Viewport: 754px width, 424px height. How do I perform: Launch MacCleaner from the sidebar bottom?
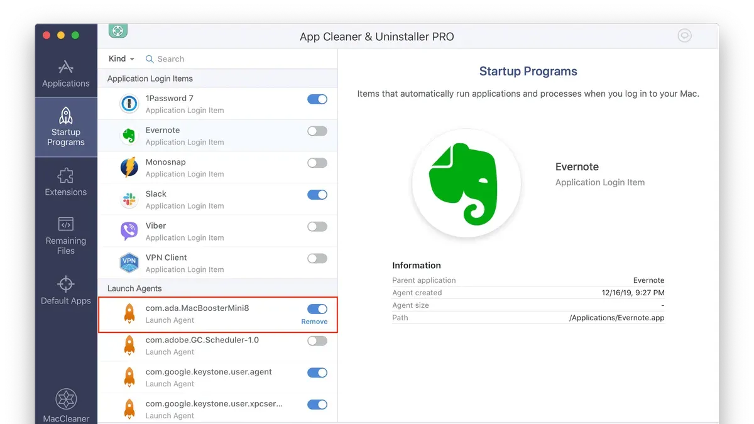point(66,406)
